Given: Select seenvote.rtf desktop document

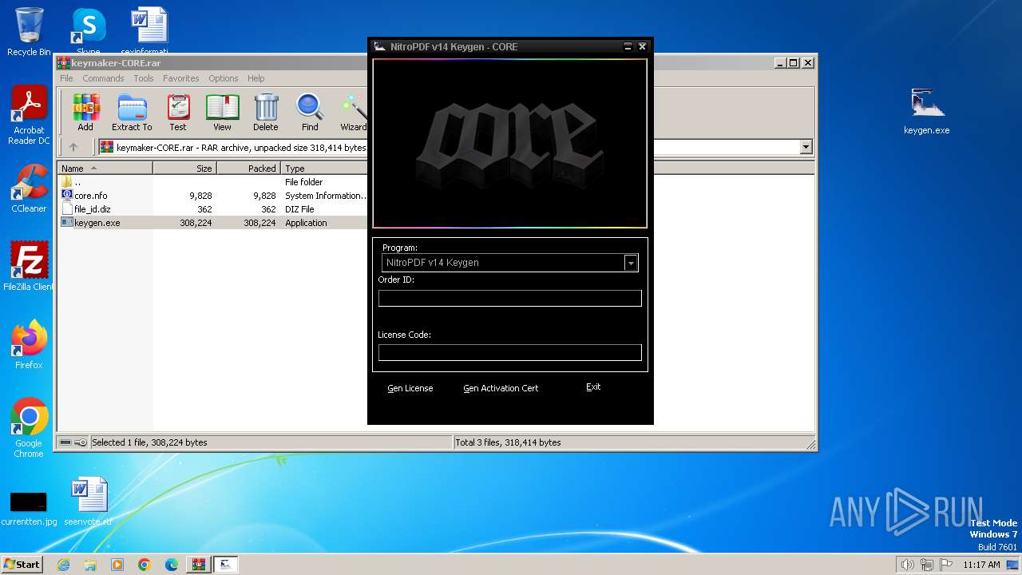Looking at the screenshot, I should coord(89,502).
